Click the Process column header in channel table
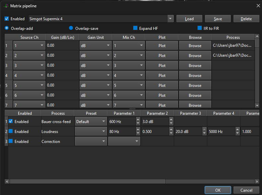 tap(233, 37)
